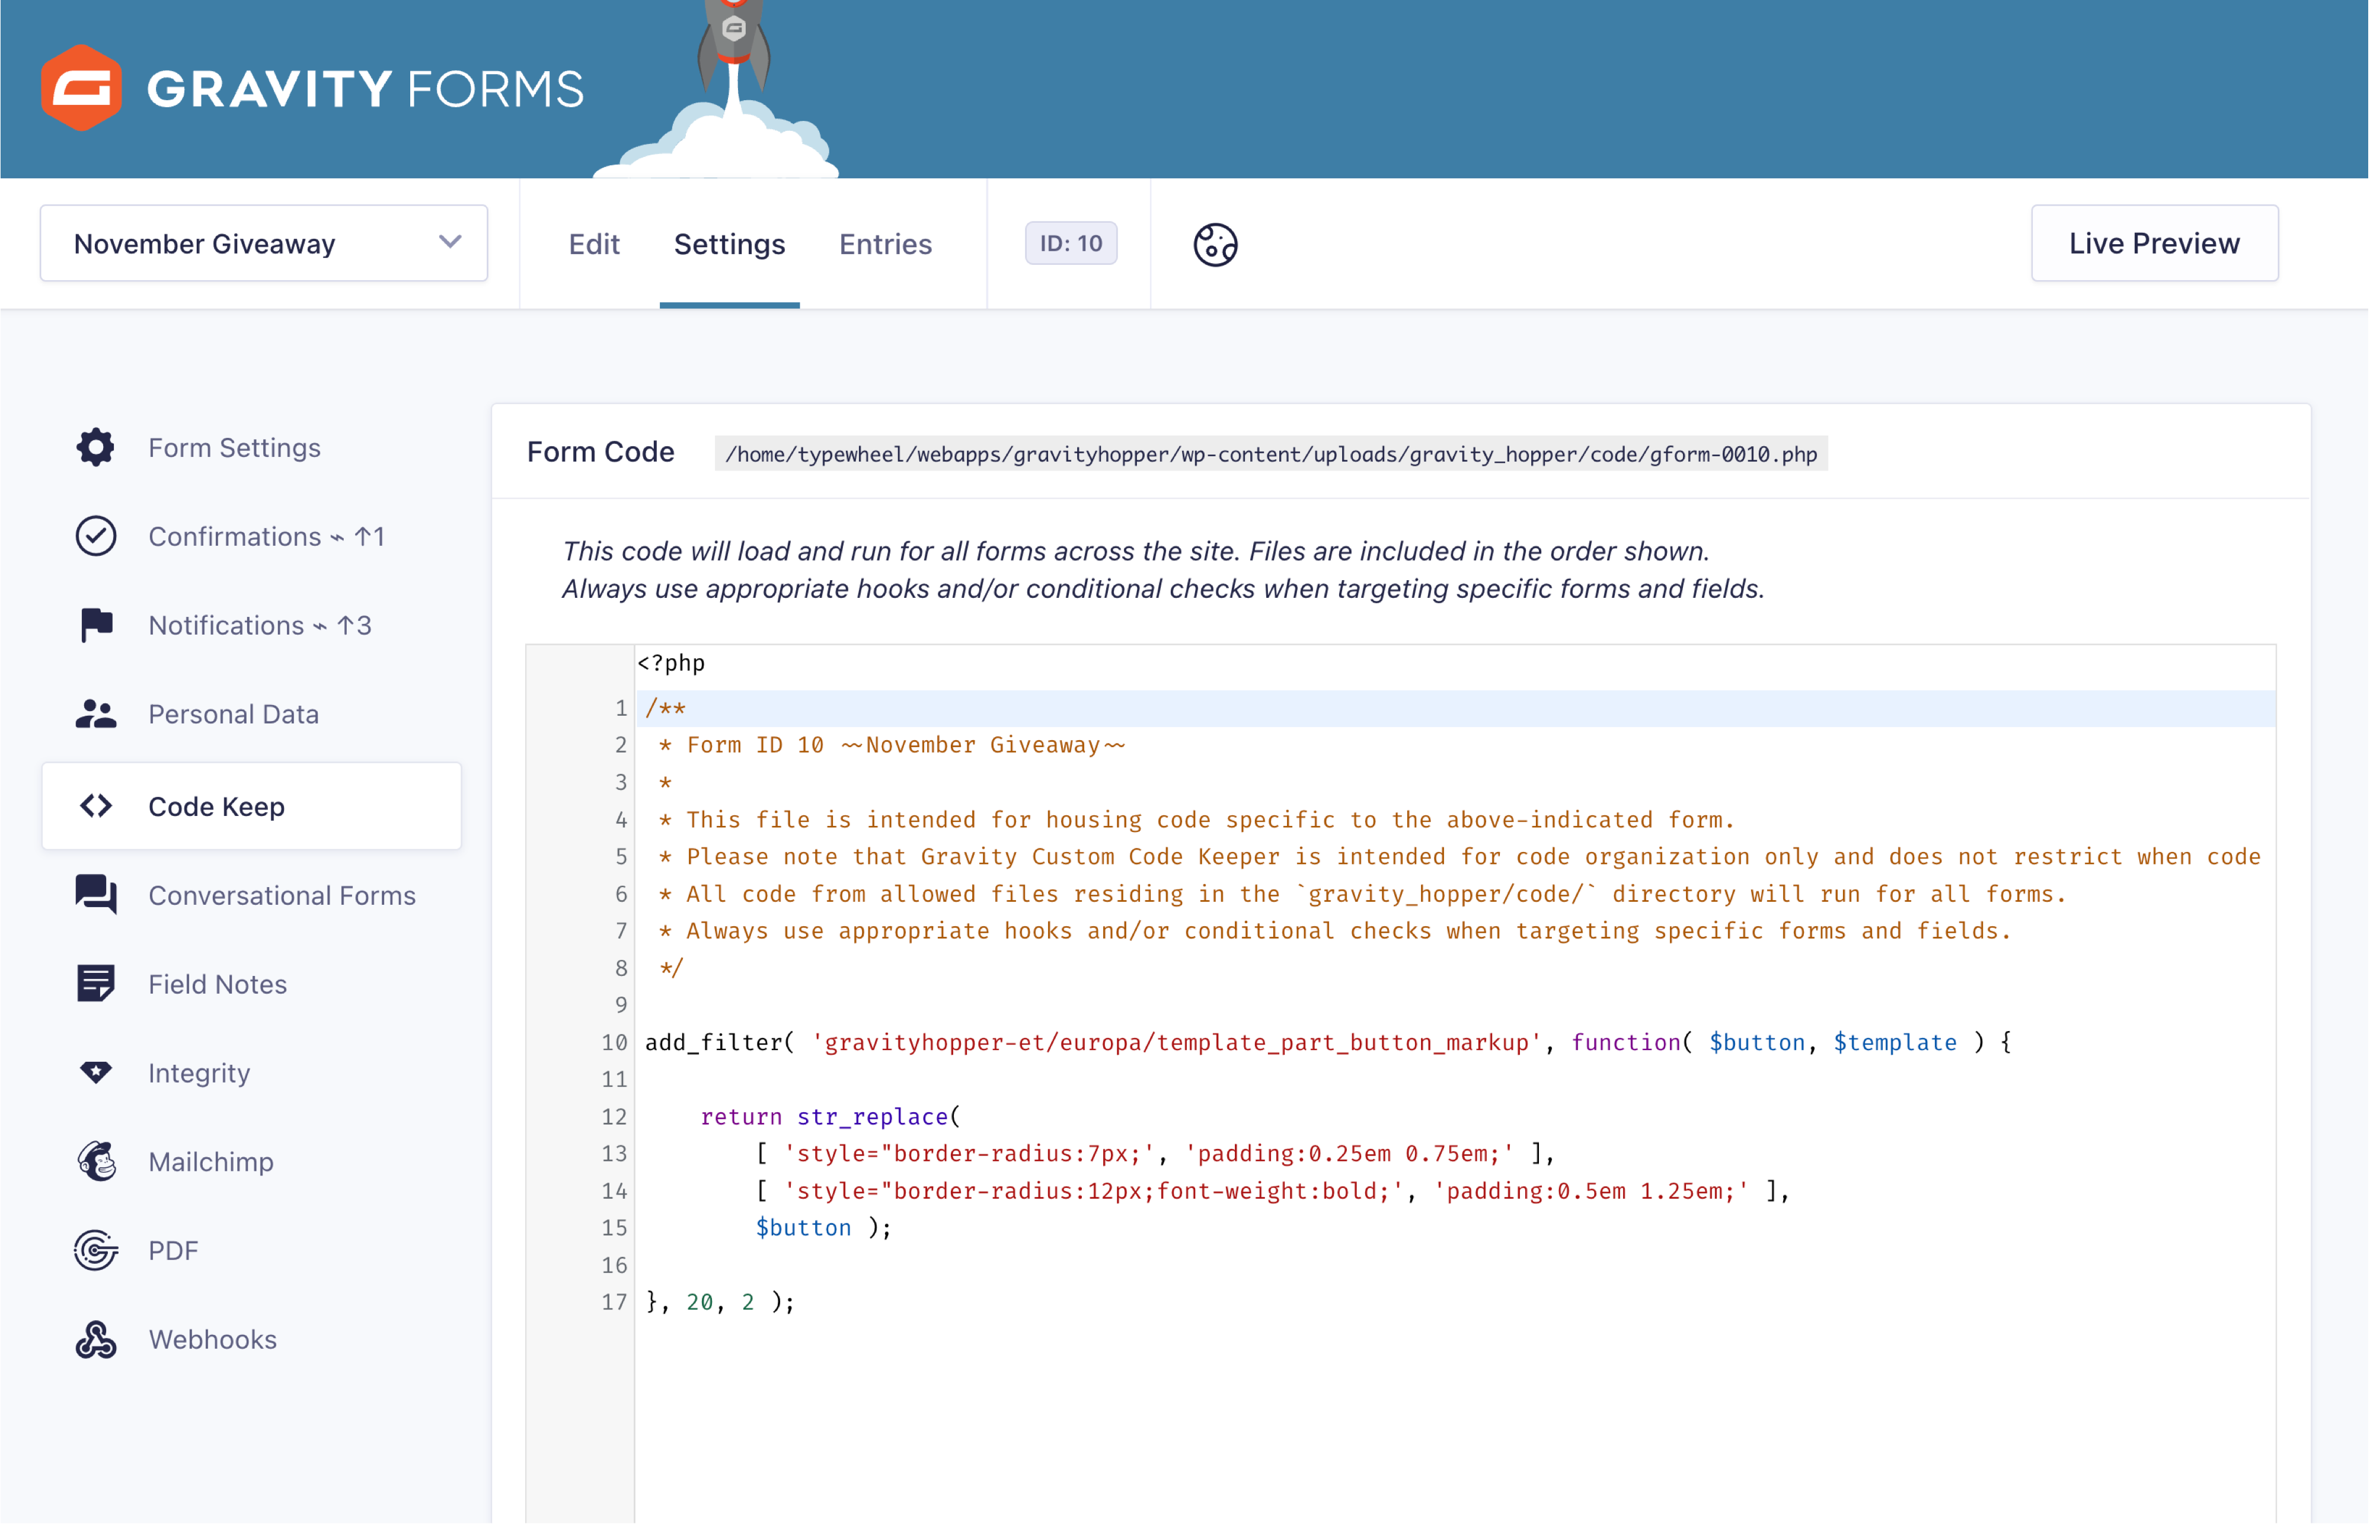
Task: Place cursor on line 1 comment opener
Action: click(x=666, y=709)
